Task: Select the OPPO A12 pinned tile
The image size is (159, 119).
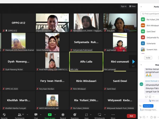Action: [19, 23]
